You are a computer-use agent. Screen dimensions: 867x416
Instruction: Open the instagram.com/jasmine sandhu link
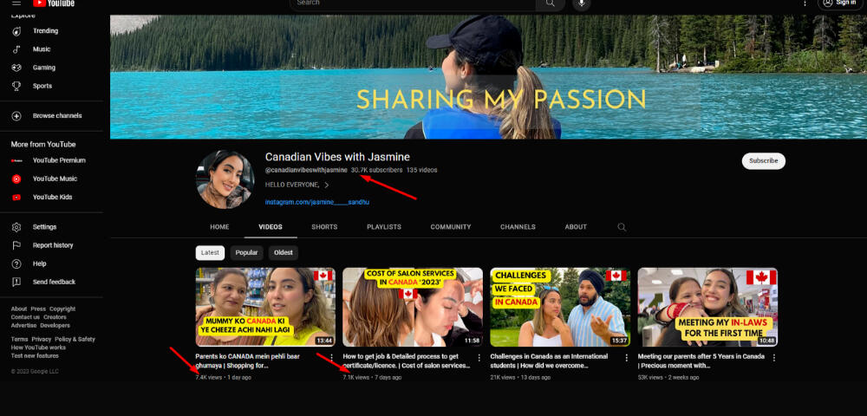pyautogui.click(x=317, y=202)
